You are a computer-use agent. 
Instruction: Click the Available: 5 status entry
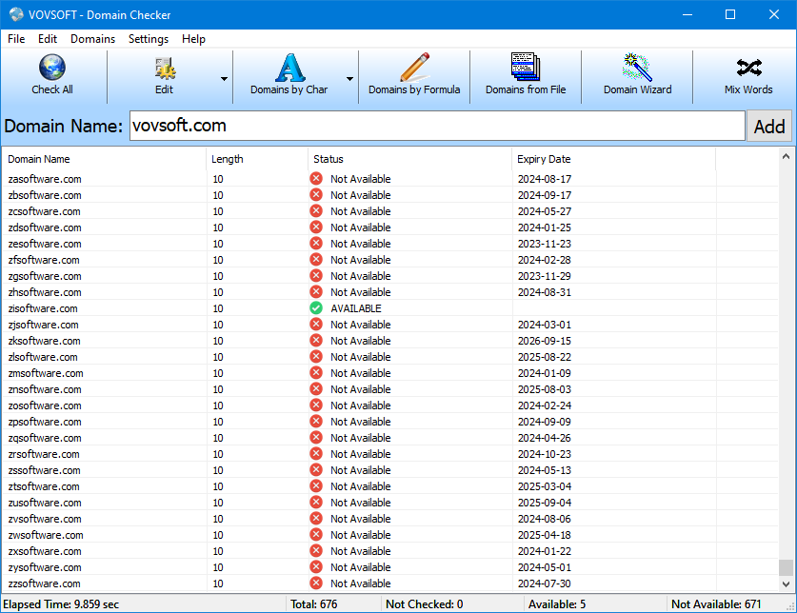[557, 603]
